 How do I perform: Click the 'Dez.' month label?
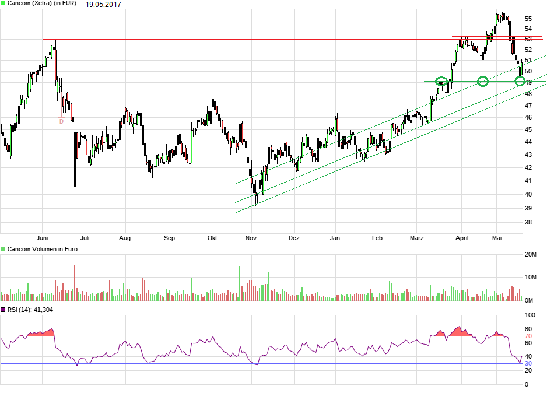294,238
